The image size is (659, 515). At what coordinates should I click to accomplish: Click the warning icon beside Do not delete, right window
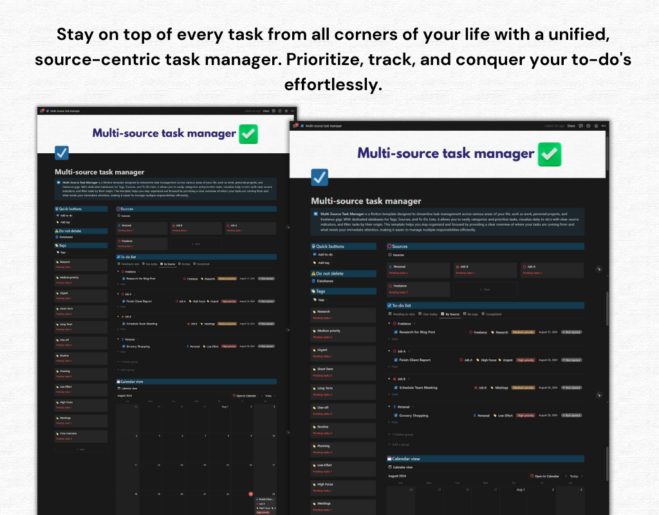pos(313,273)
